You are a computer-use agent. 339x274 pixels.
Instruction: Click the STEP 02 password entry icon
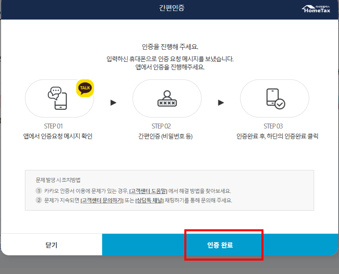167,98
